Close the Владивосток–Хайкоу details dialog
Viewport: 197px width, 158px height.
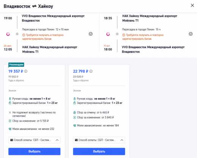pos(192,5)
